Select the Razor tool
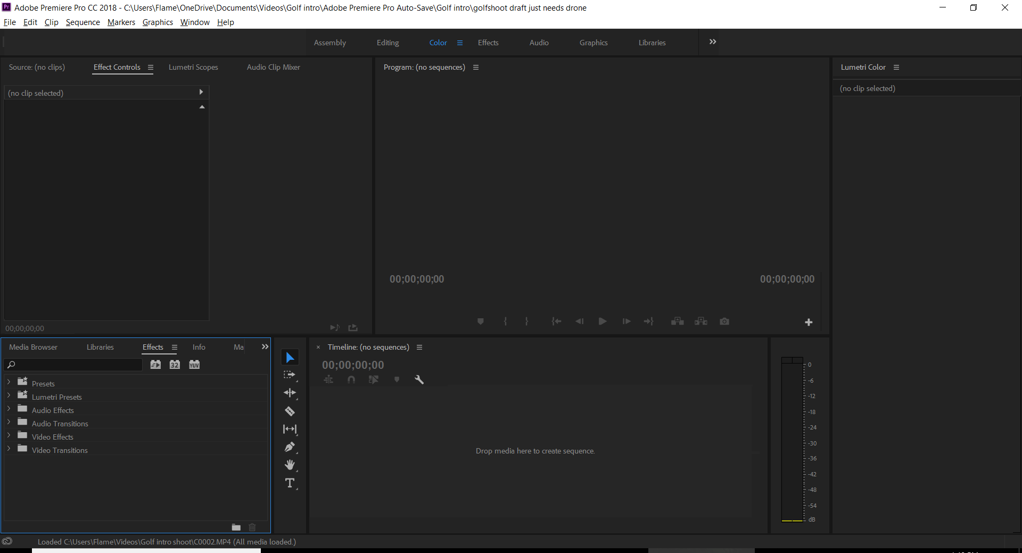 (x=290, y=411)
